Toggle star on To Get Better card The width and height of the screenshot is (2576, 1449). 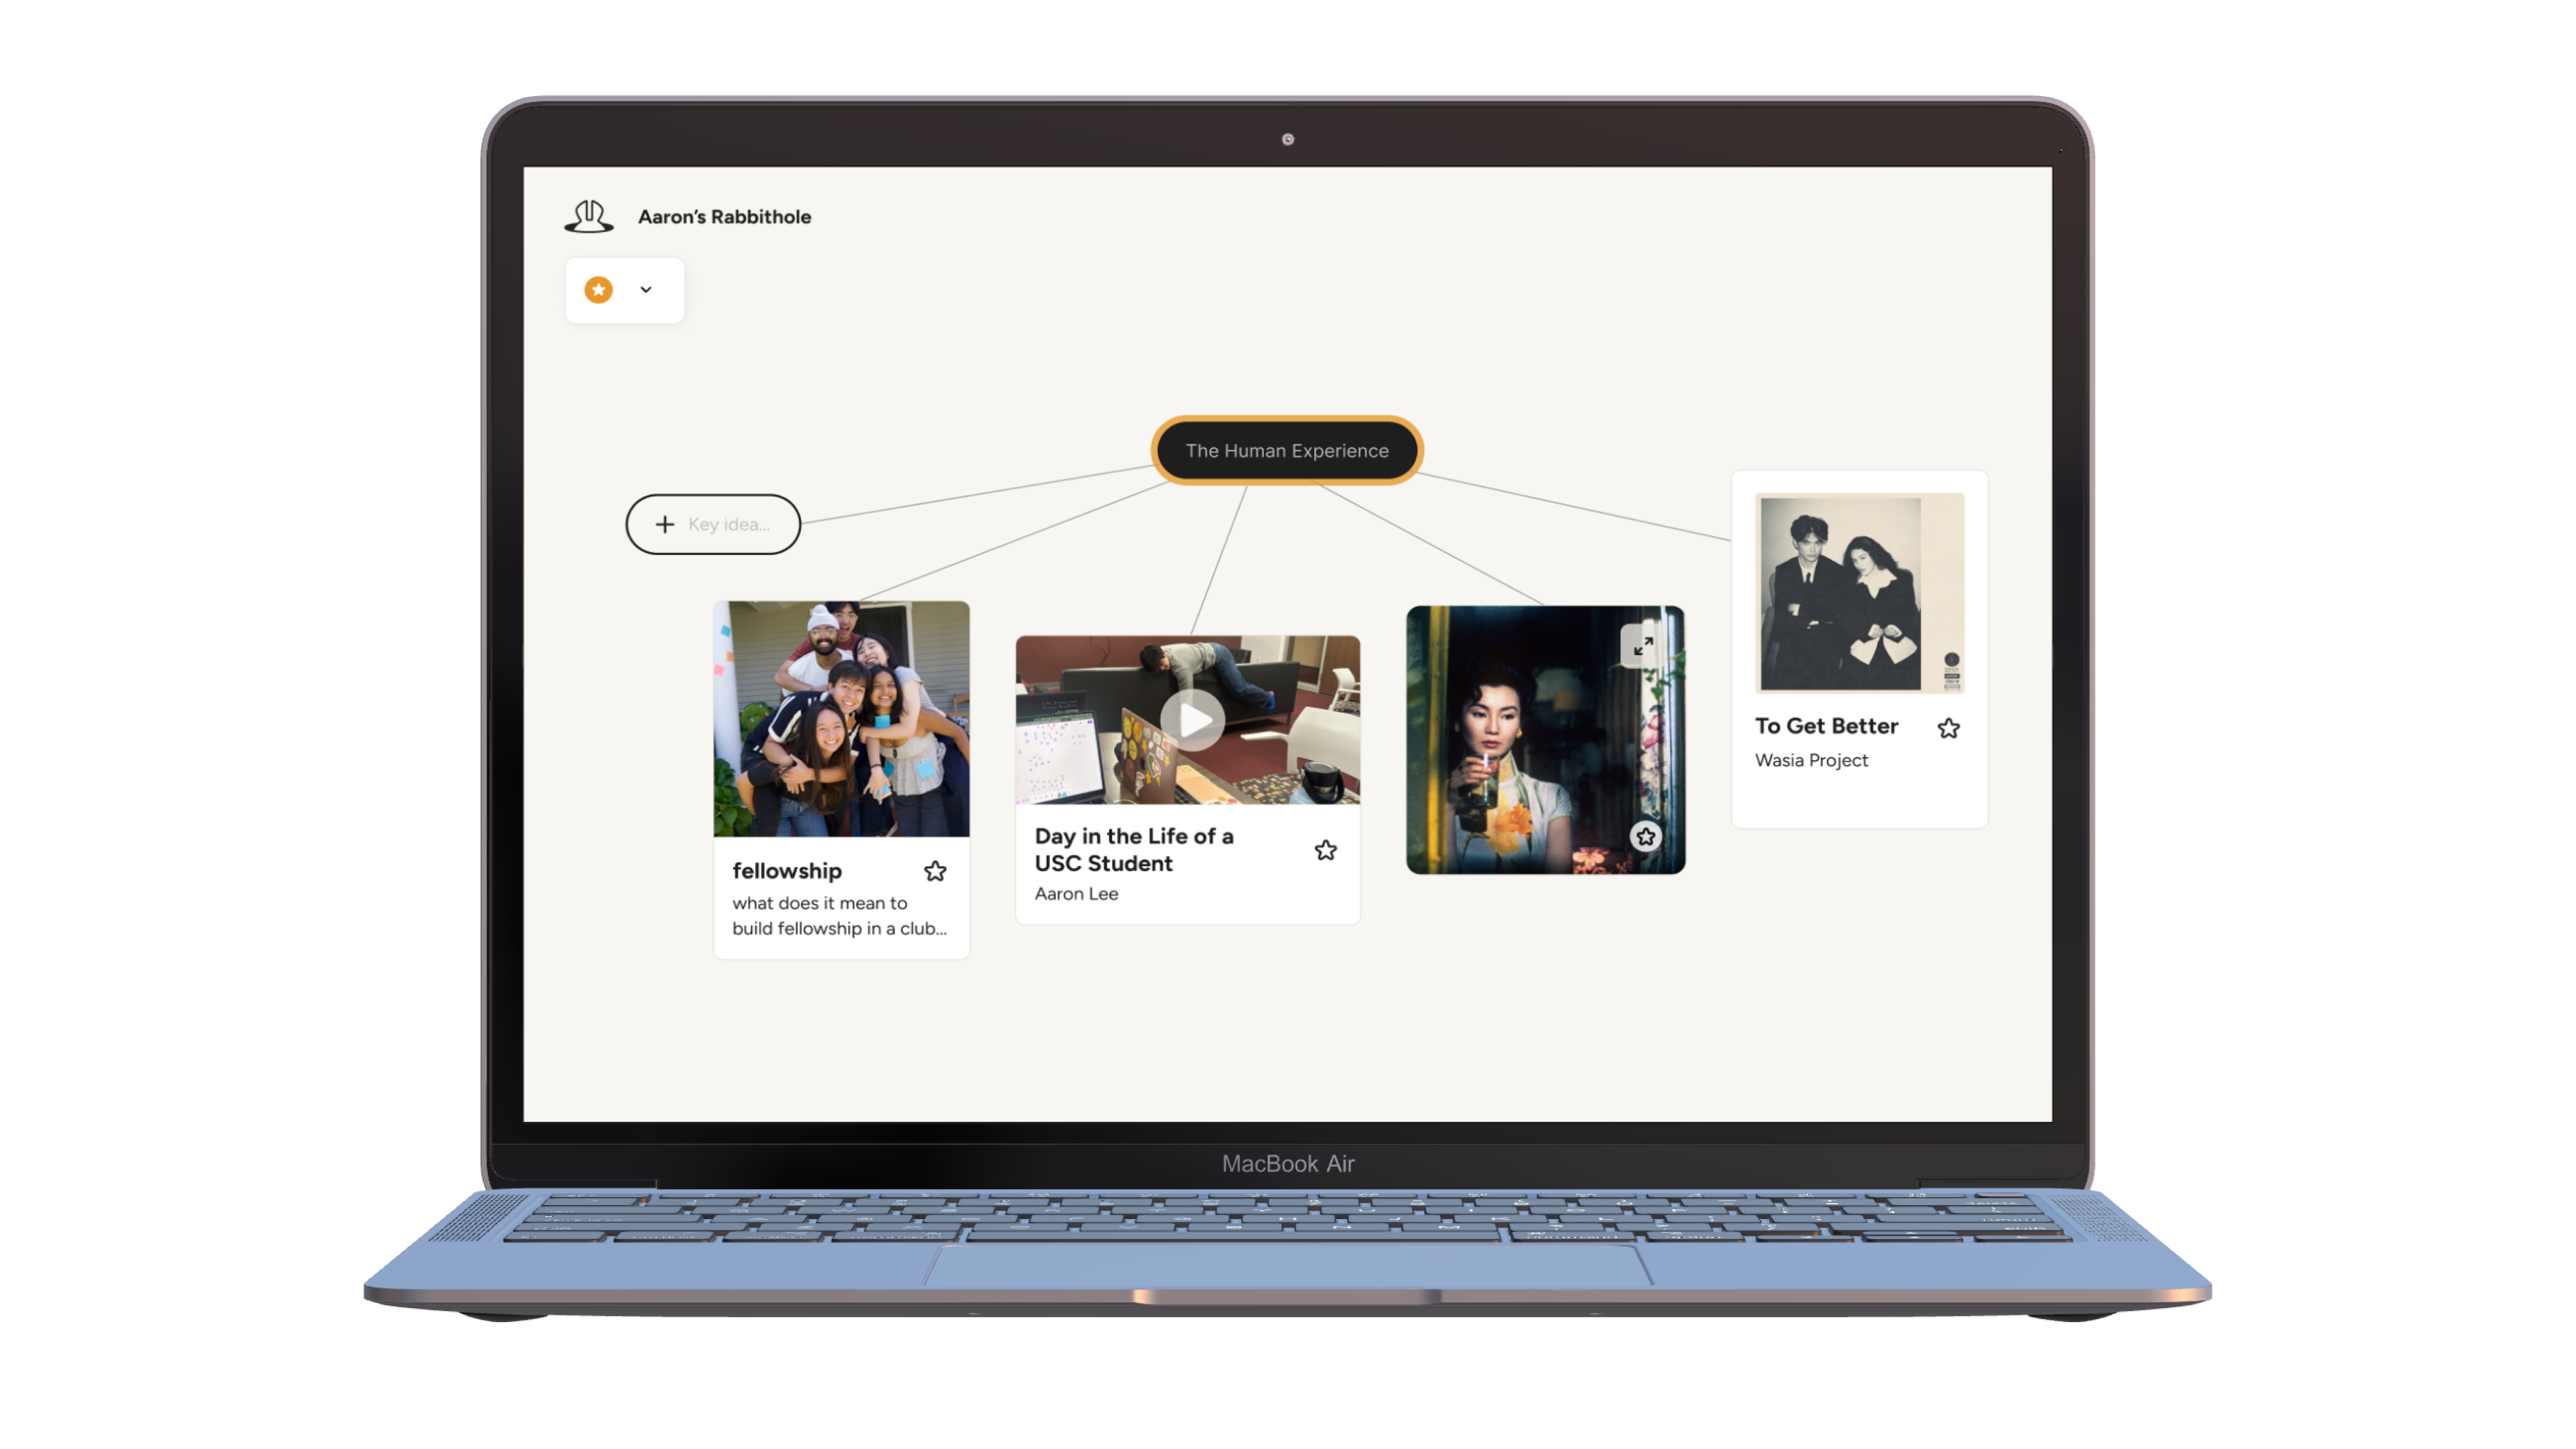tap(1949, 729)
